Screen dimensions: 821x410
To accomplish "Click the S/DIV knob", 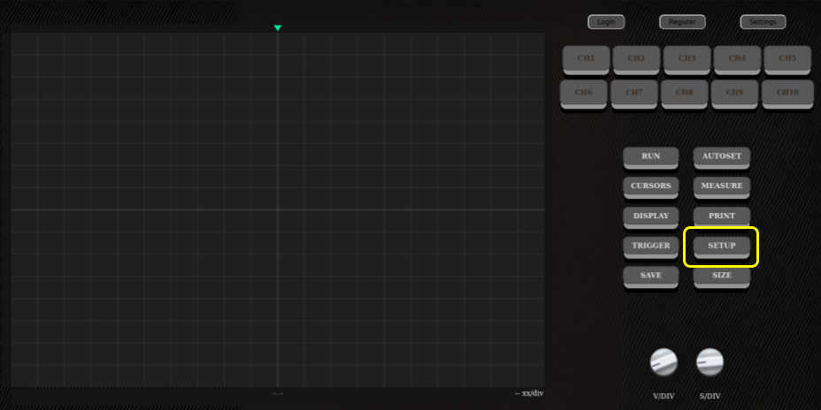I will click(710, 362).
